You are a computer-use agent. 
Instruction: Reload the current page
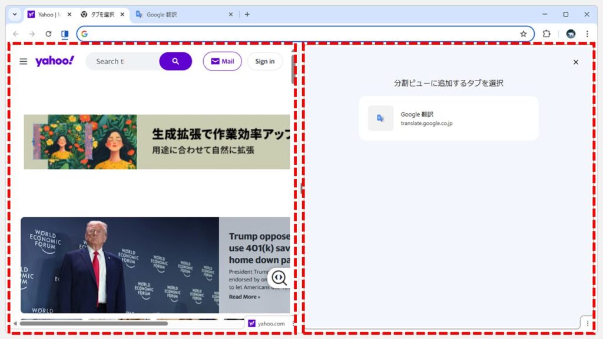49,34
